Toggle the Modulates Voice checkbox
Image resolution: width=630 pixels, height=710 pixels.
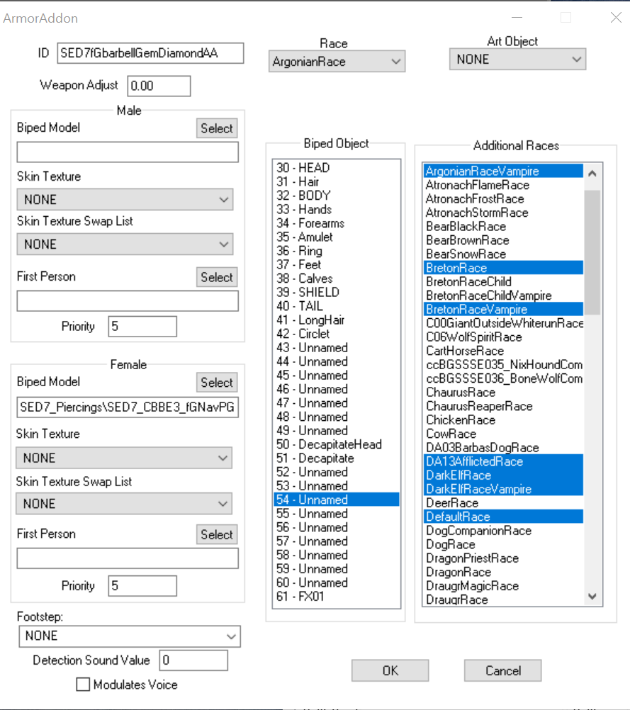[x=83, y=684]
